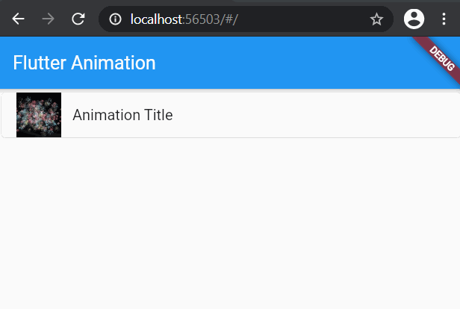Open the Chrome three-dot menu

tap(444, 19)
